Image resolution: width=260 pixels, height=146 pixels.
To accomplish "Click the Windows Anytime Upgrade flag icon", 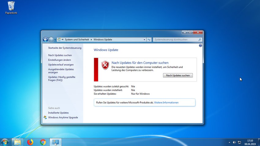I will coord(45,117).
